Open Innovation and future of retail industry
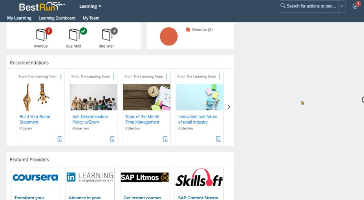 click(x=198, y=119)
